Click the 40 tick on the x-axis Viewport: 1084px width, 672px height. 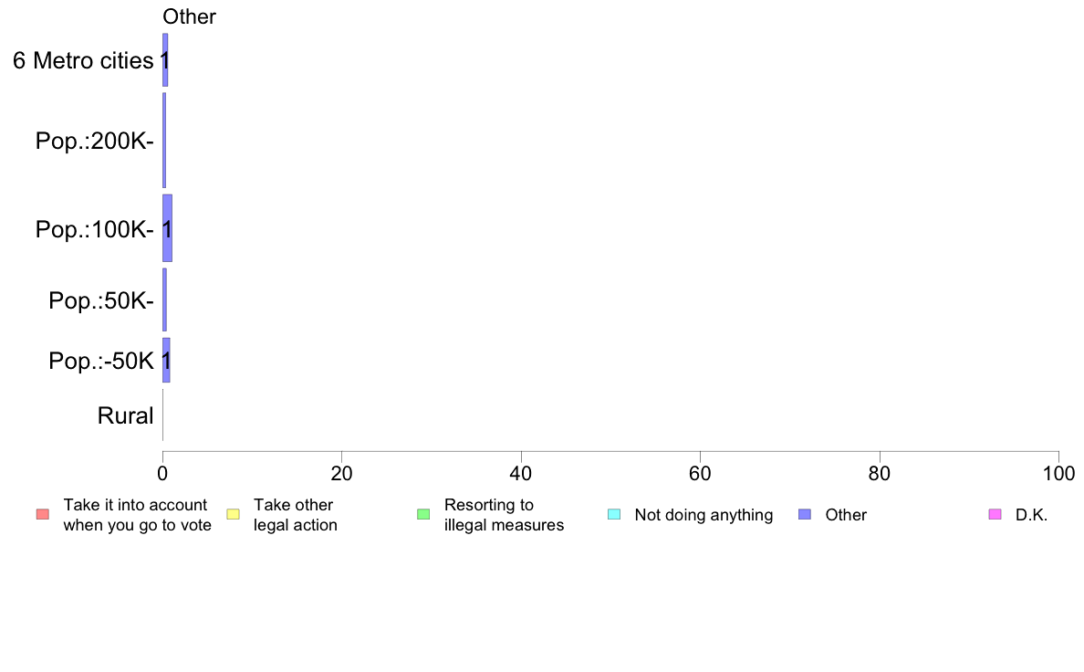521,473
